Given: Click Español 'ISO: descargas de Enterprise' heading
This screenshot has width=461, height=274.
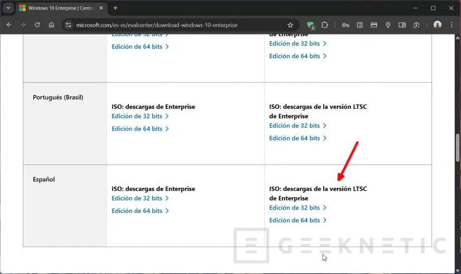Looking at the screenshot, I should tap(153, 189).
